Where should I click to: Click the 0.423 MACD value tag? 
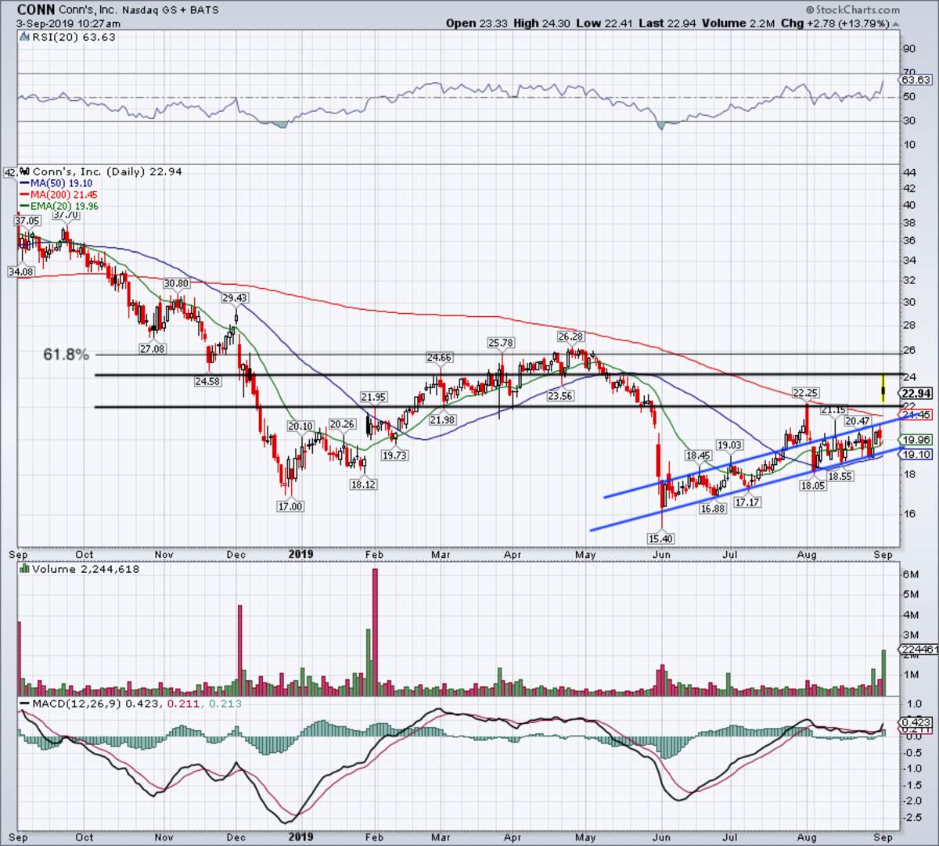point(916,722)
